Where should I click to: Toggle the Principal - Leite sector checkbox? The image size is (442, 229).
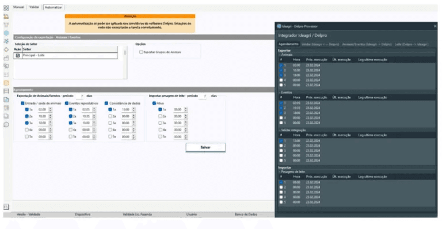tap(18, 55)
